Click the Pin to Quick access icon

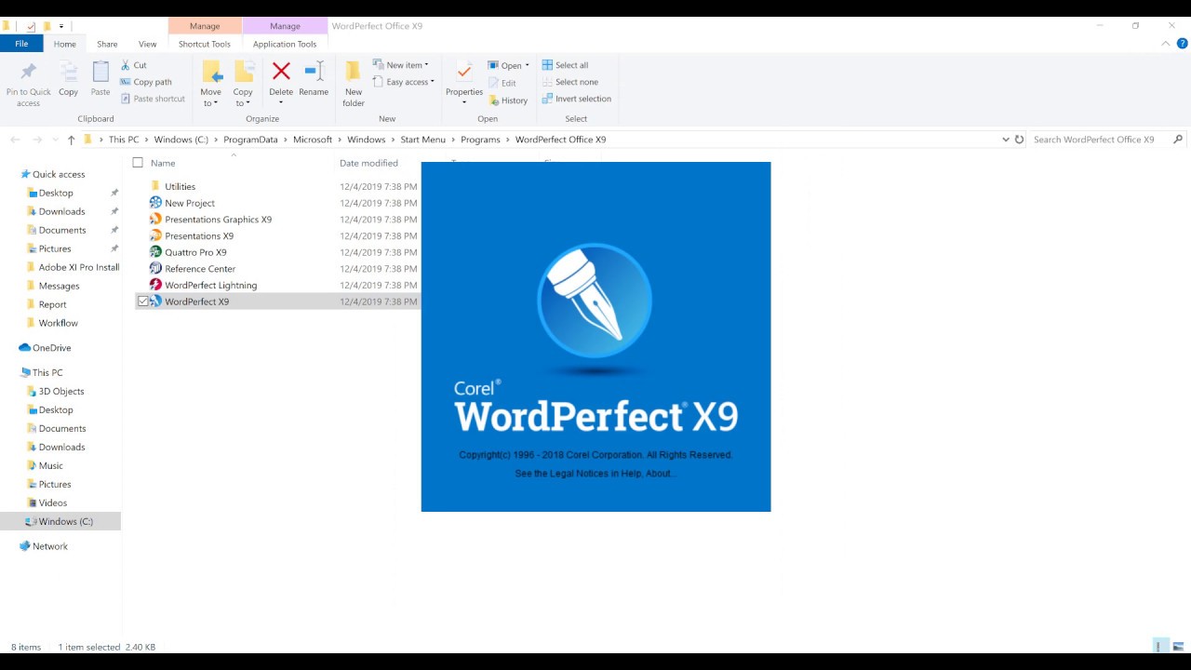click(28, 73)
